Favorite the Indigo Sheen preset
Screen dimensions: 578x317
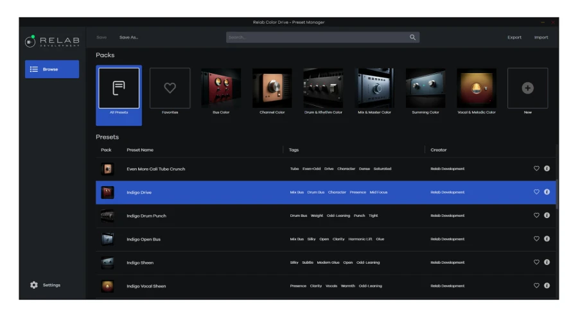click(536, 262)
